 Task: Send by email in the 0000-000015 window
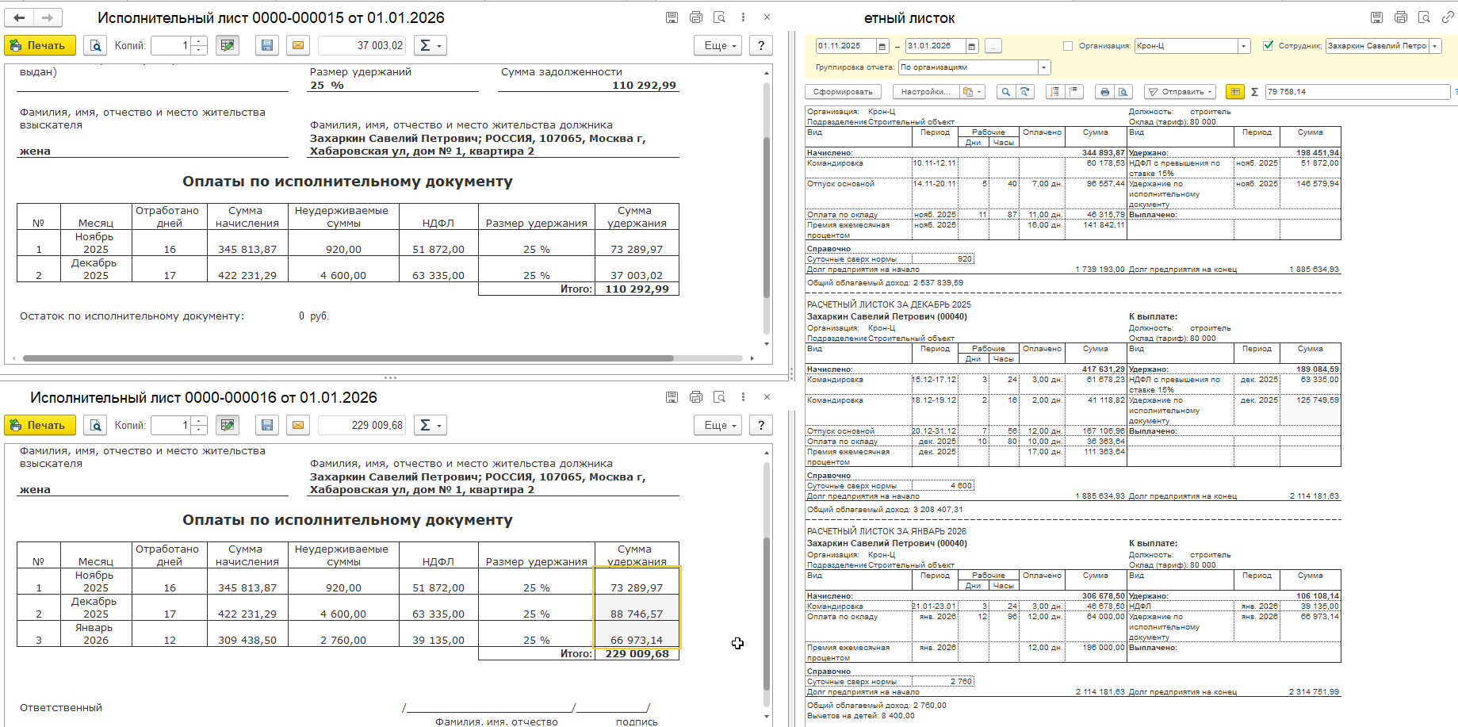[298, 45]
